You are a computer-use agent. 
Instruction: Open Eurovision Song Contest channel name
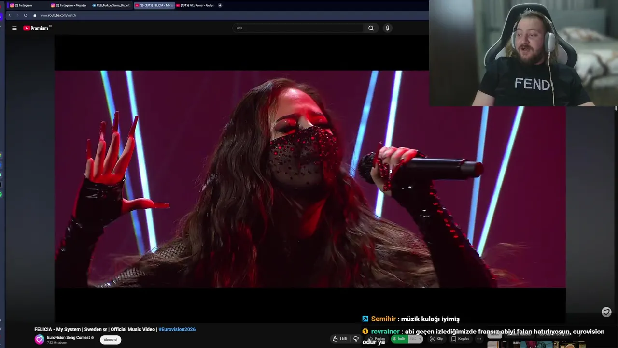69,337
